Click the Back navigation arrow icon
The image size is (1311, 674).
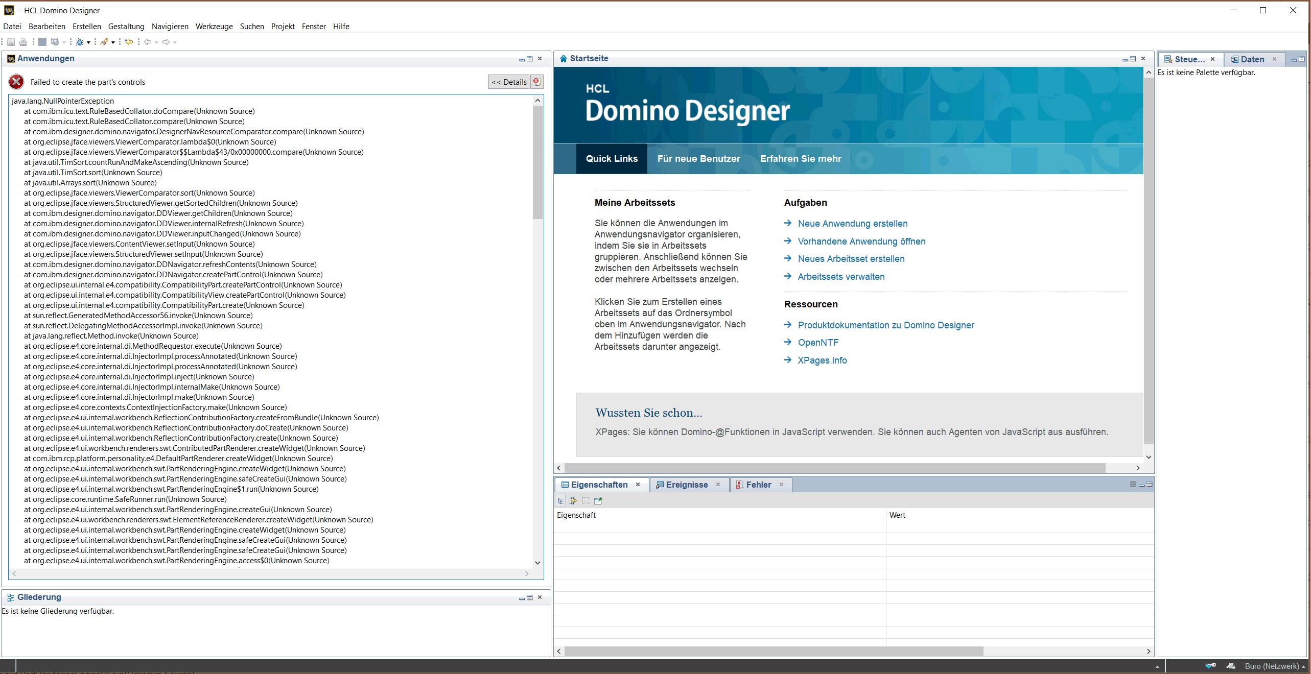click(148, 42)
